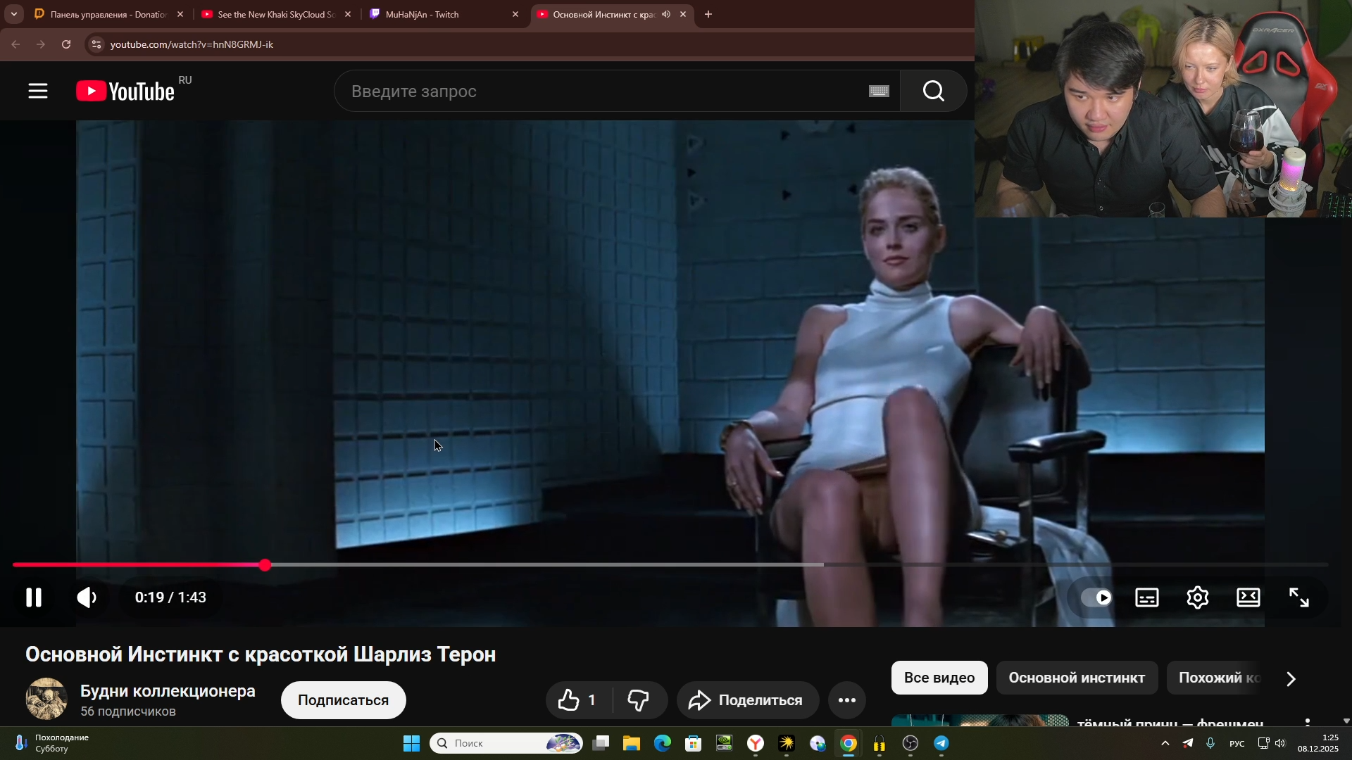Screen dimensions: 1352x760
Task: Open the three-dots more actions menu
Action: (846, 700)
